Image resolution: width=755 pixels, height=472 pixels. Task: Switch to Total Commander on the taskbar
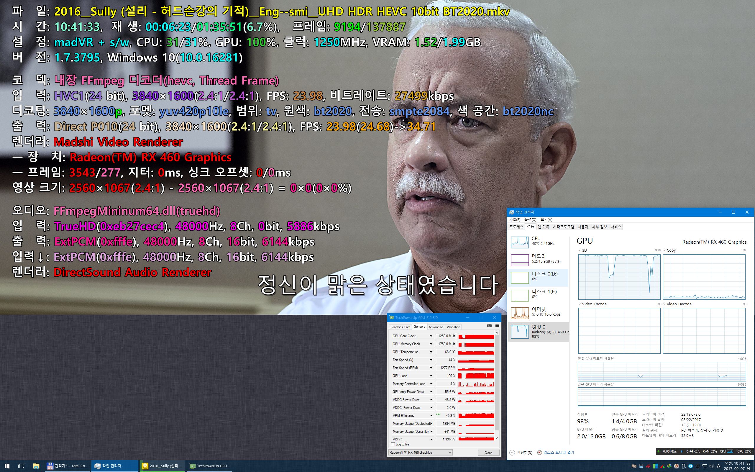67,466
